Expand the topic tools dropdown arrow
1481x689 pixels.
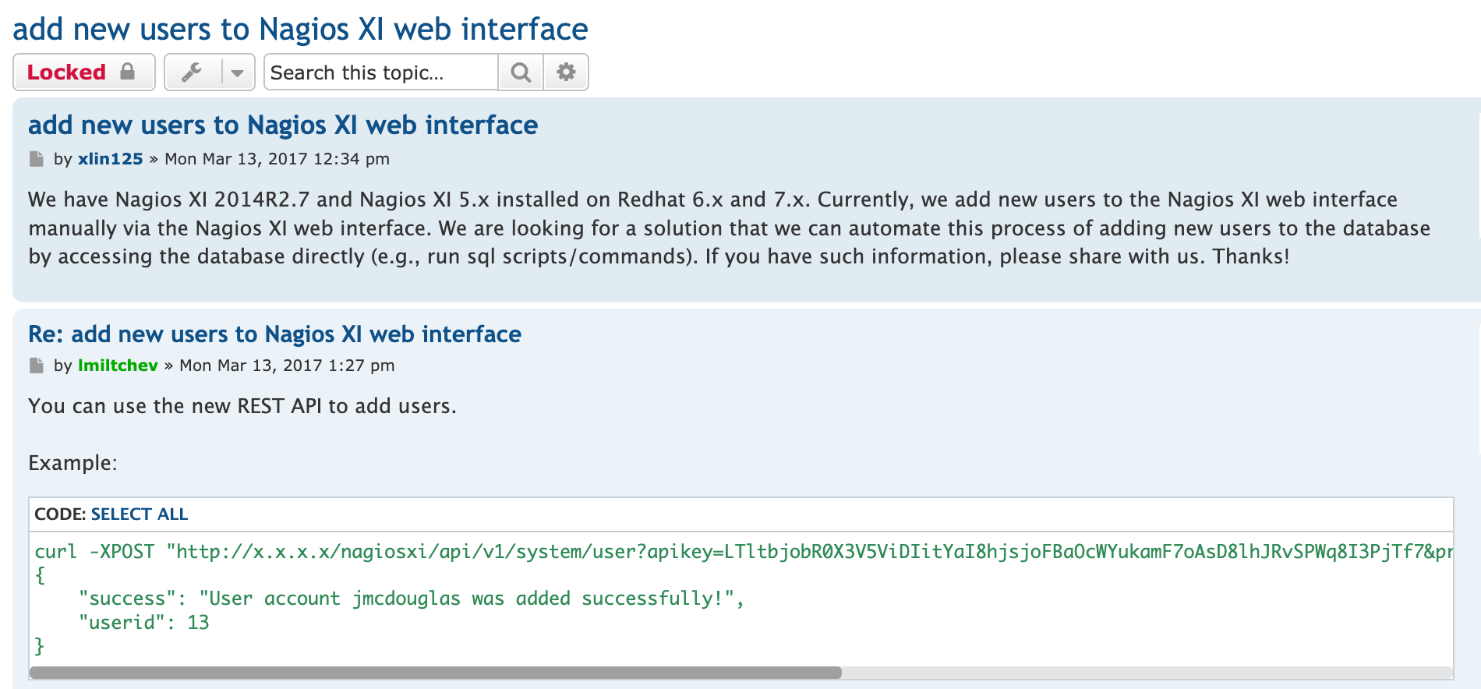tap(238, 72)
